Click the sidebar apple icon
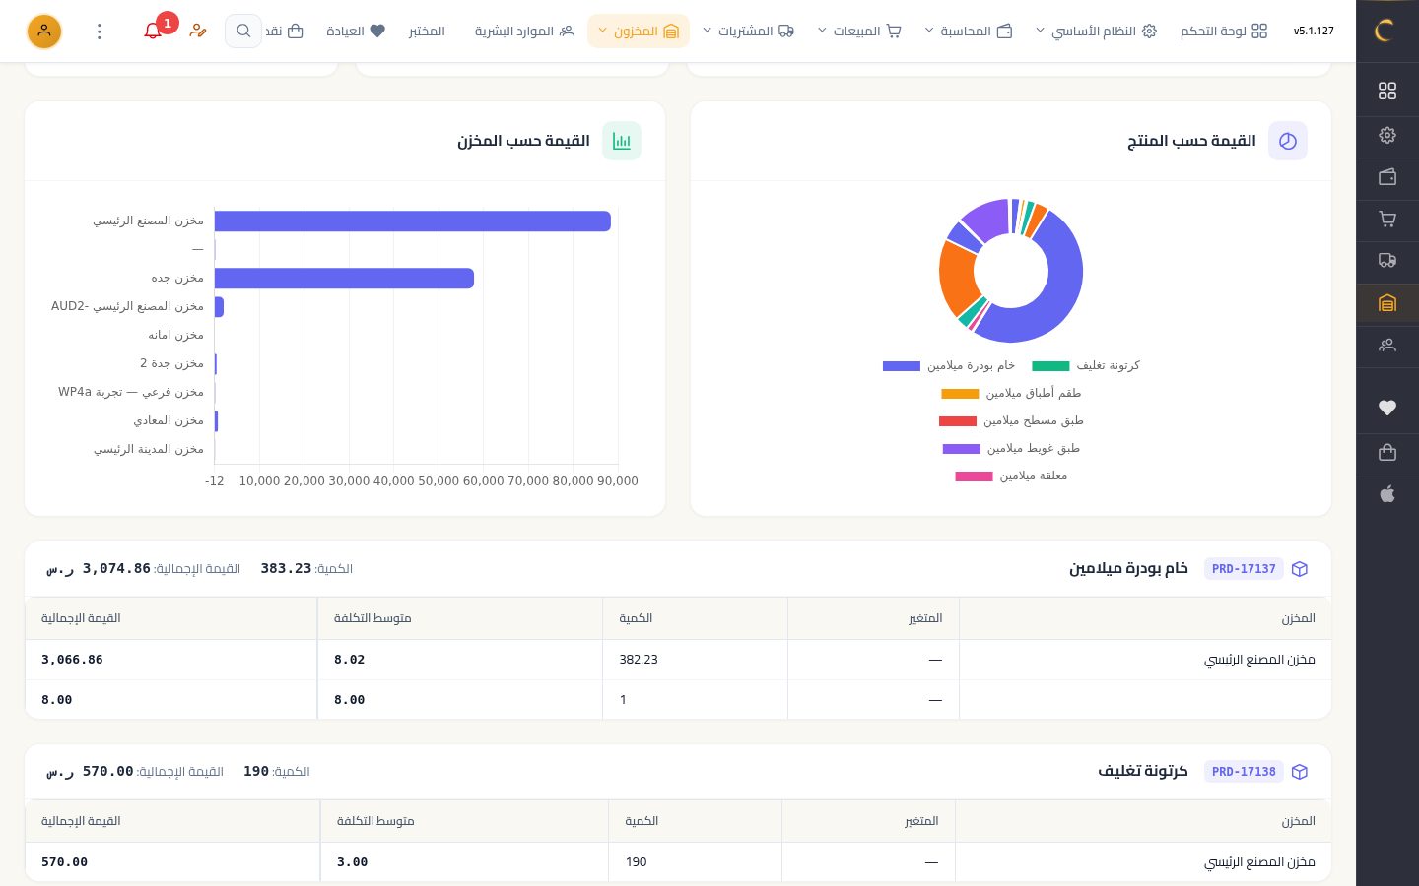This screenshot has width=1419, height=886. [1387, 494]
